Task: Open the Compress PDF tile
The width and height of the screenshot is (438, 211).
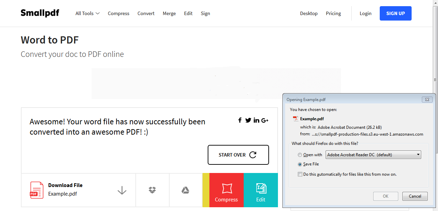Action: [x=226, y=190]
